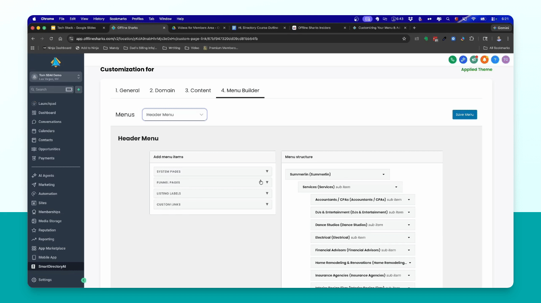Screen dimensions: 541x303
Task: Open a new browser tab with plus
Action: click(x=414, y=28)
